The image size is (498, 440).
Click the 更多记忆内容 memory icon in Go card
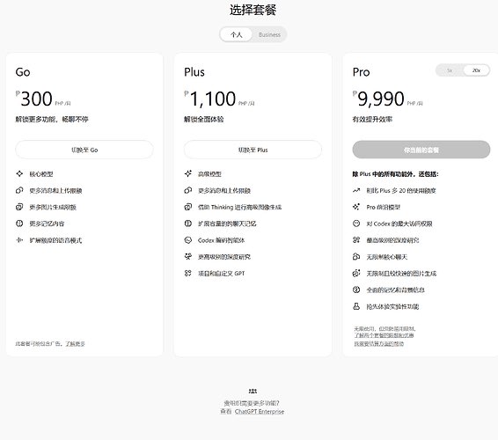click(19, 224)
